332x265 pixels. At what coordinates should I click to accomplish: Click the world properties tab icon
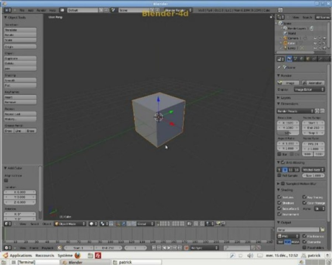coord(302,59)
